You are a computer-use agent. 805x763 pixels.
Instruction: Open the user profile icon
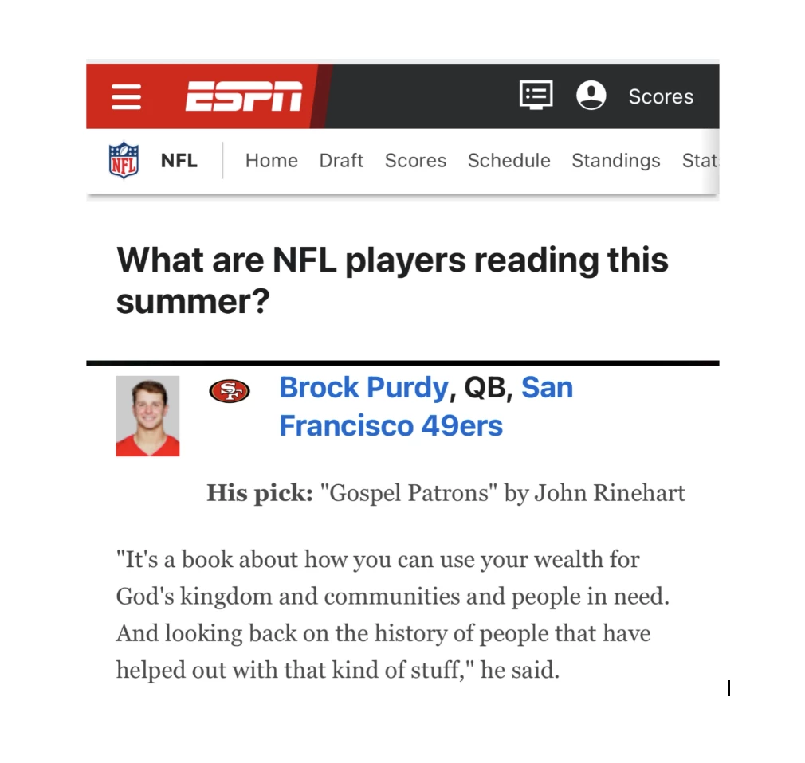591,96
